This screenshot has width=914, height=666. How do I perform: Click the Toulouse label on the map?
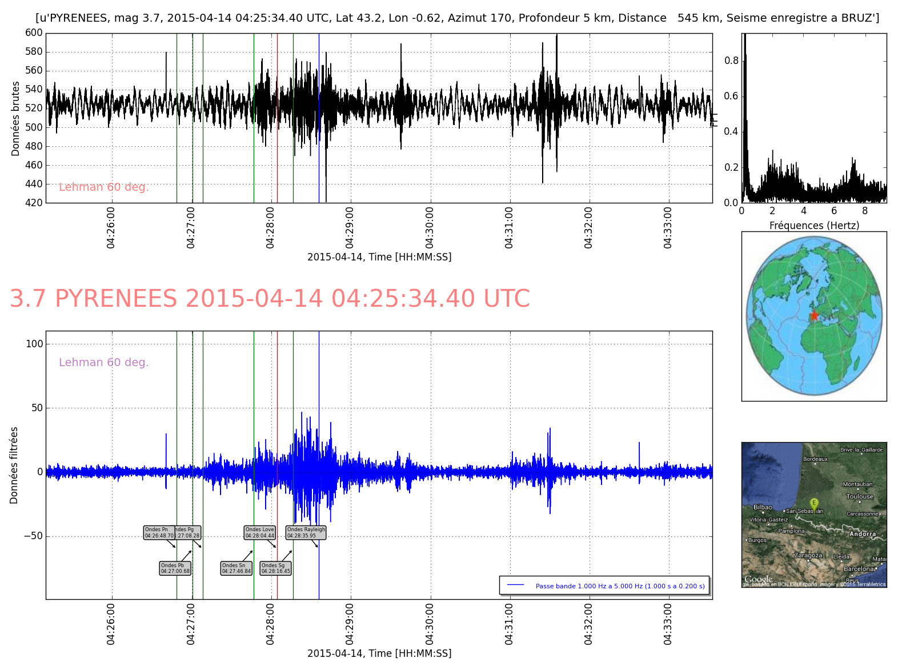860,496
